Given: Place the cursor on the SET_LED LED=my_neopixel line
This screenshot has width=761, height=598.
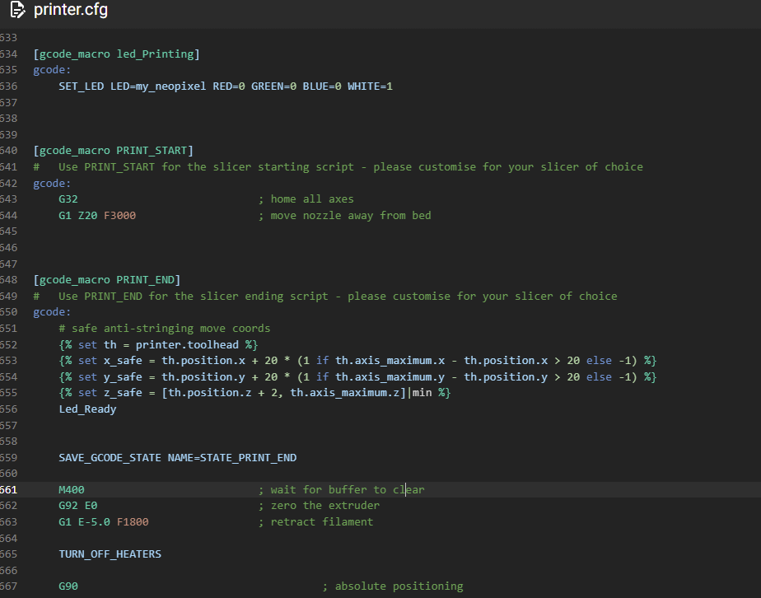Looking at the screenshot, I should [226, 86].
